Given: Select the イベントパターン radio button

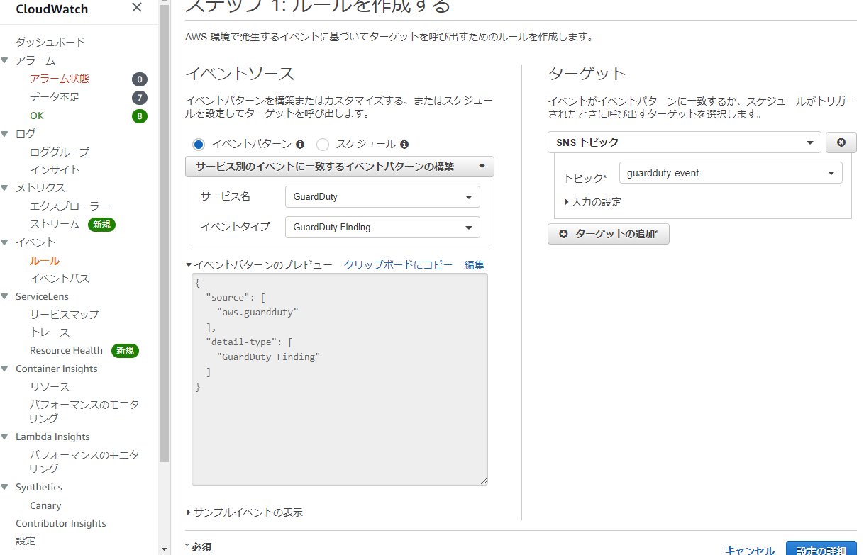Looking at the screenshot, I should (199, 145).
